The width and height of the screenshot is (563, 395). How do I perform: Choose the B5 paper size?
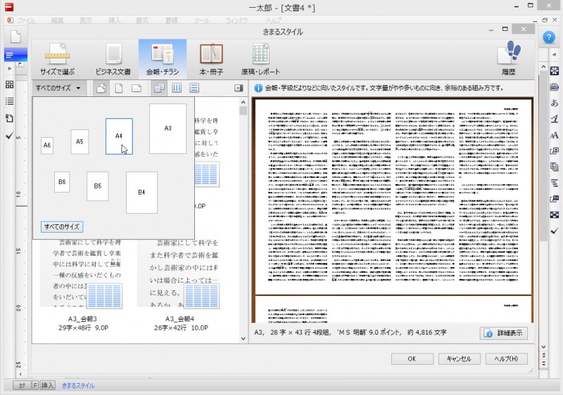tap(97, 186)
